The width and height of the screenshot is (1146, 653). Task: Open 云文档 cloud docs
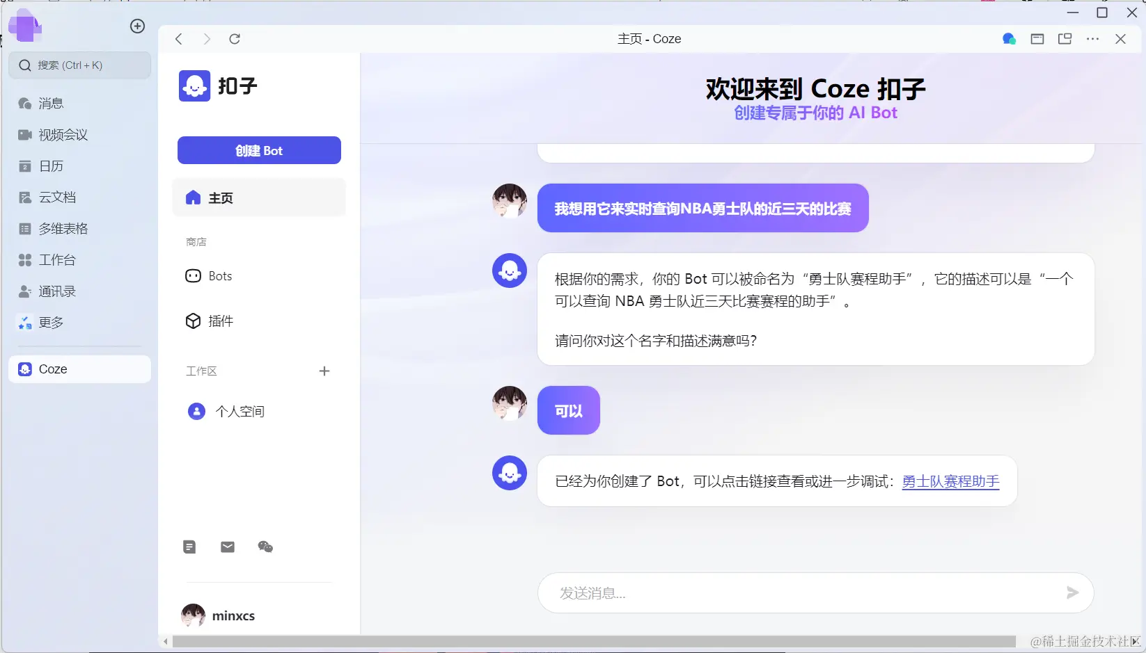click(79, 197)
